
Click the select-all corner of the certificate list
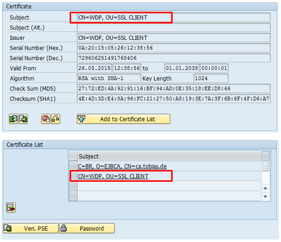coord(73,156)
